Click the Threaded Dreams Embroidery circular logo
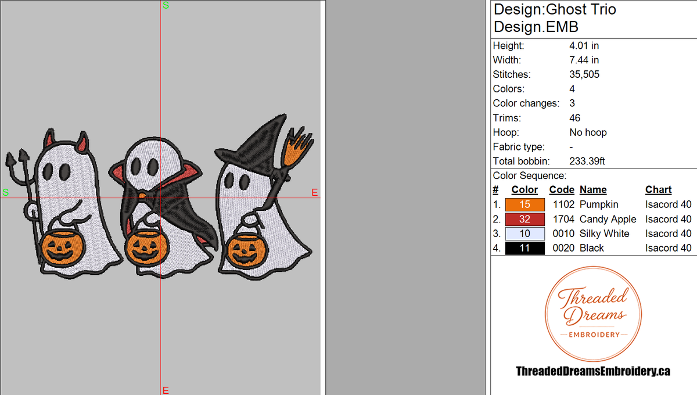The height and width of the screenshot is (395, 697). 593,314
